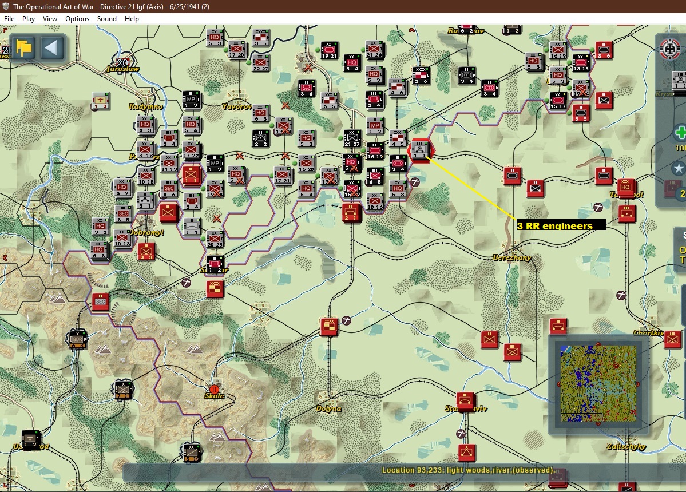The width and height of the screenshot is (686, 492).
Task: Select the HQ unit with strength 4 2
Action: click(x=122, y=188)
